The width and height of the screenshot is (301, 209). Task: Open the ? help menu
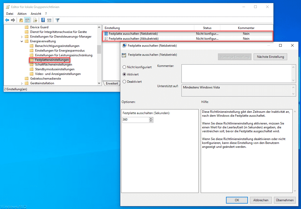click(x=46, y=14)
